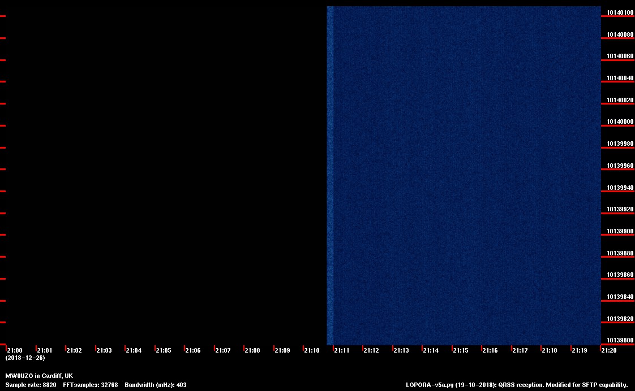This screenshot has width=635, height=391.
Task: Click the 21:00 time axis label
Action: coord(14,351)
